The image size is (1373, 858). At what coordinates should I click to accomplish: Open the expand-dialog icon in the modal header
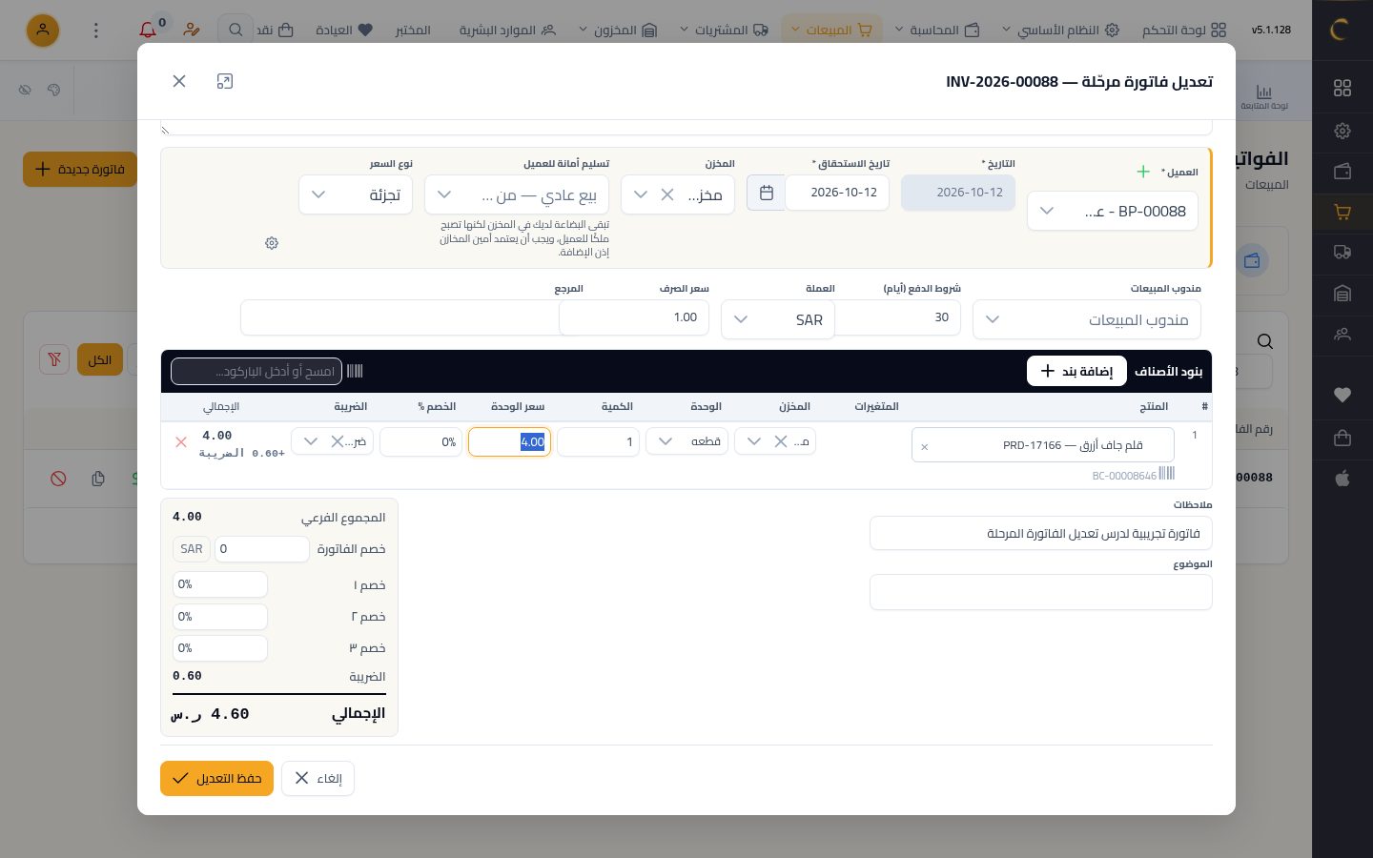225,81
